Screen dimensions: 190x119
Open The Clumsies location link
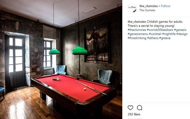point(147,10)
